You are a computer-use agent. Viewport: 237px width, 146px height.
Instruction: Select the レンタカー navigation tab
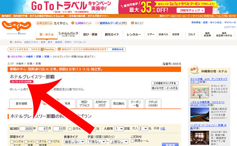(134, 34)
